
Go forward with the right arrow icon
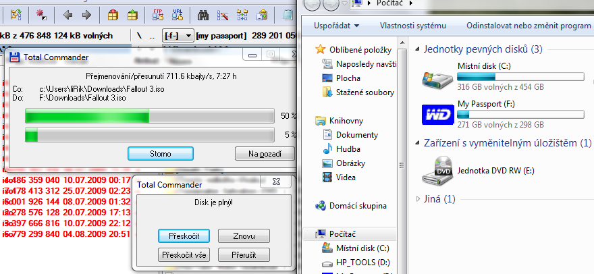(87, 15)
